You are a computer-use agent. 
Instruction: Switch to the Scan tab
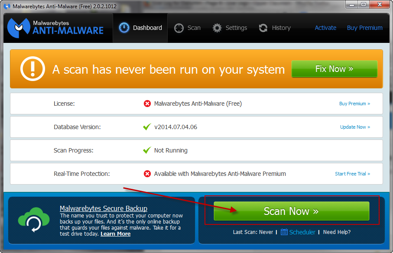(188, 28)
